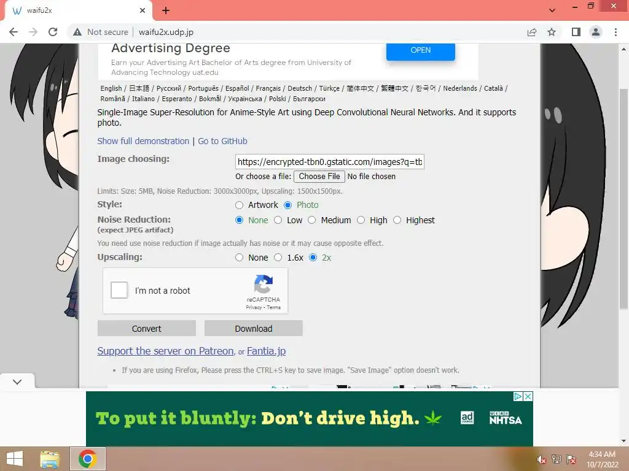This screenshot has width=629, height=471.
Task: Go back using the browser back arrow
Action: point(14,32)
